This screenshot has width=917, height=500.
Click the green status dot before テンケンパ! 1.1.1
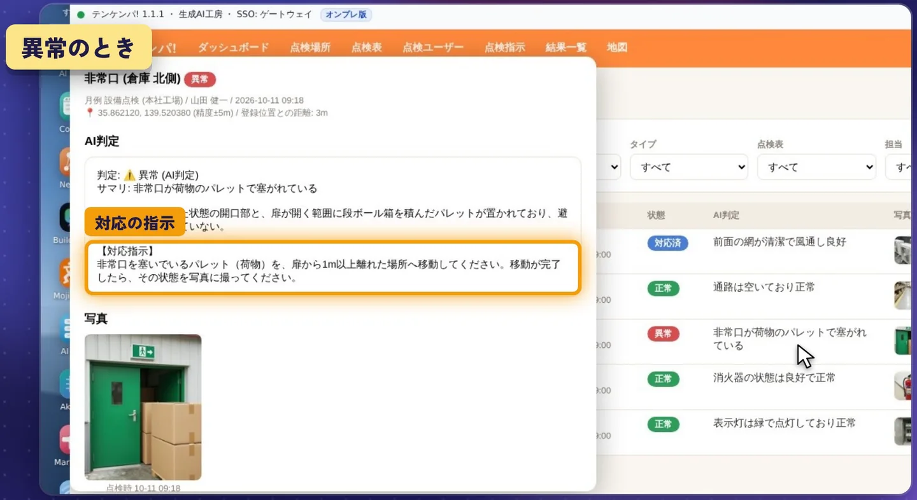[81, 15]
